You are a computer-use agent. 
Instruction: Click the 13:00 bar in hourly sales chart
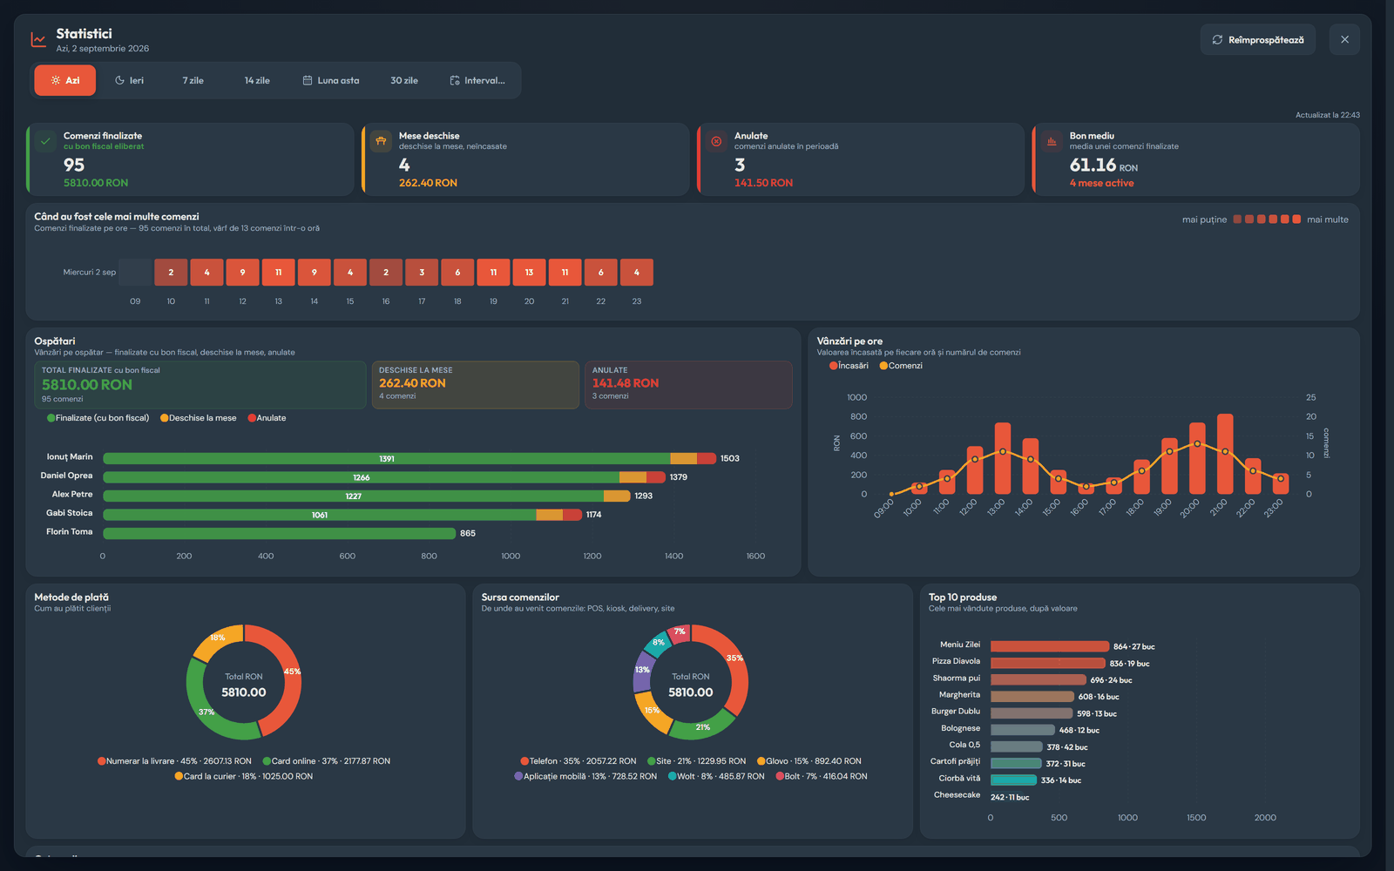1003,459
